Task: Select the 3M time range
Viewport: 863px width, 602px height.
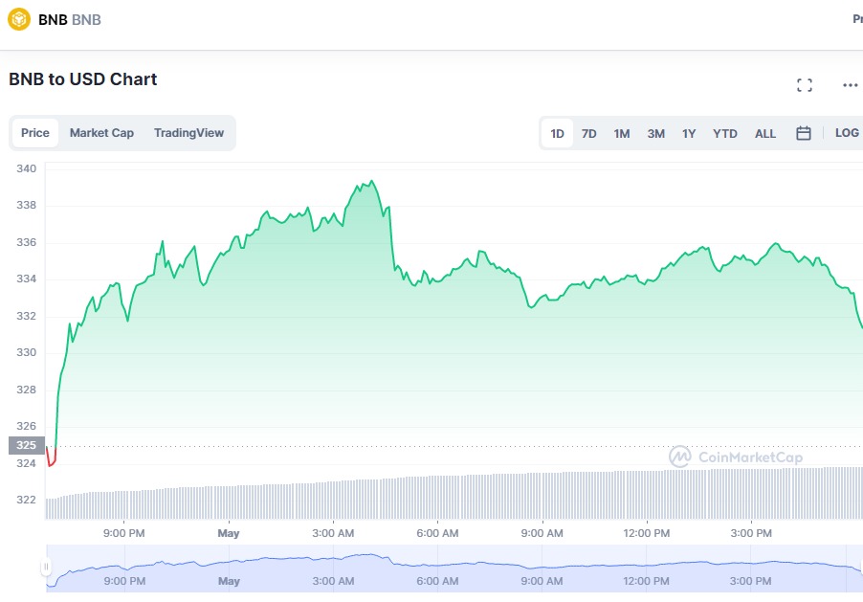Action: [x=654, y=134]
